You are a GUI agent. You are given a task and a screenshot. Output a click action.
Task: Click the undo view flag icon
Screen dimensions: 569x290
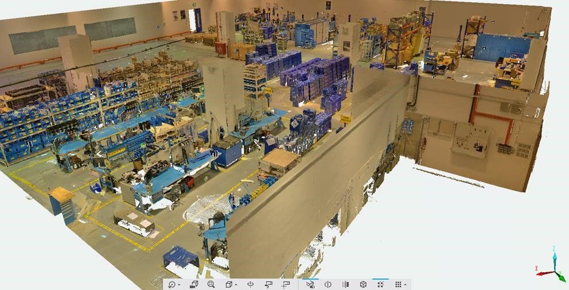coord(269,285)
